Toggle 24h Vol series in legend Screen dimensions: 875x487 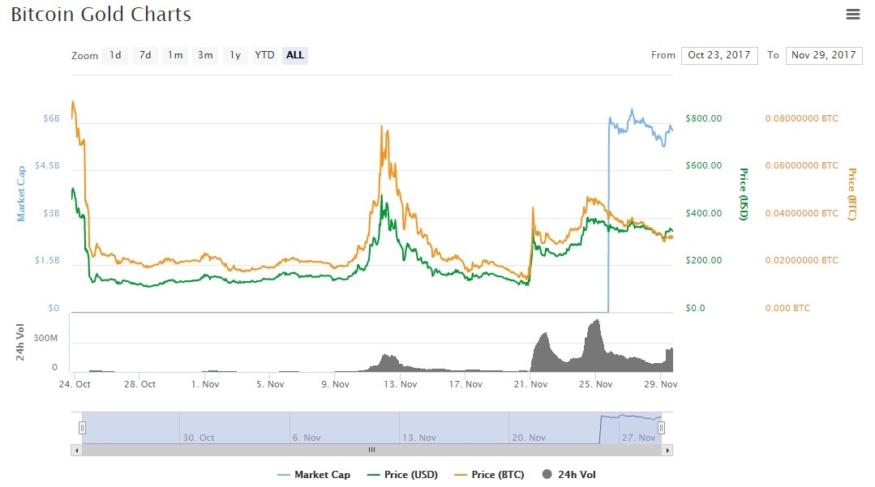(569, 475)
